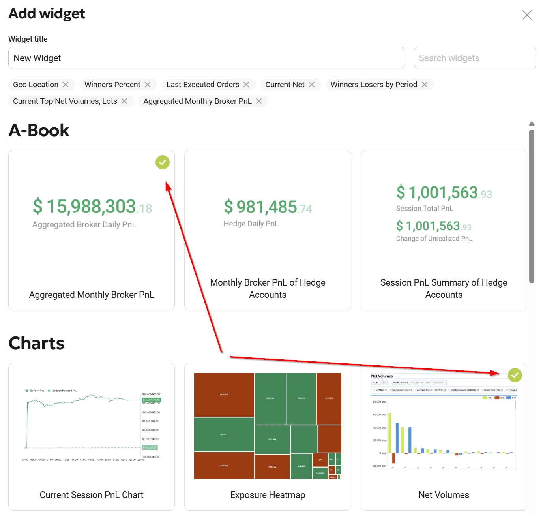Select the Exposure Heatmap widget

(x=268, y=437)
